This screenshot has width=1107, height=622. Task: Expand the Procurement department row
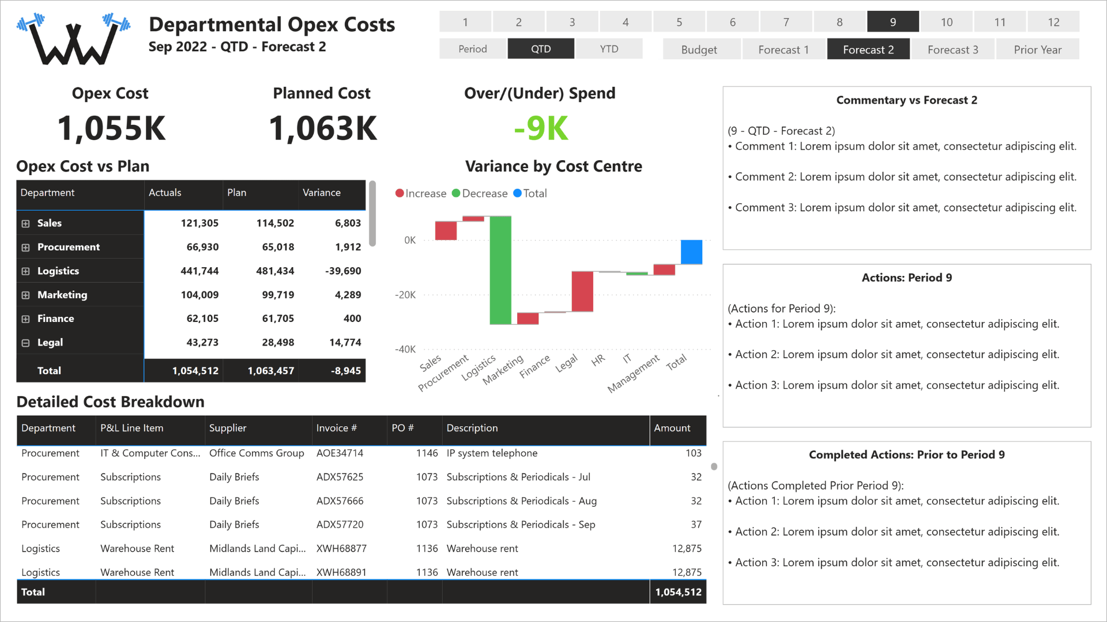point(25,248)
